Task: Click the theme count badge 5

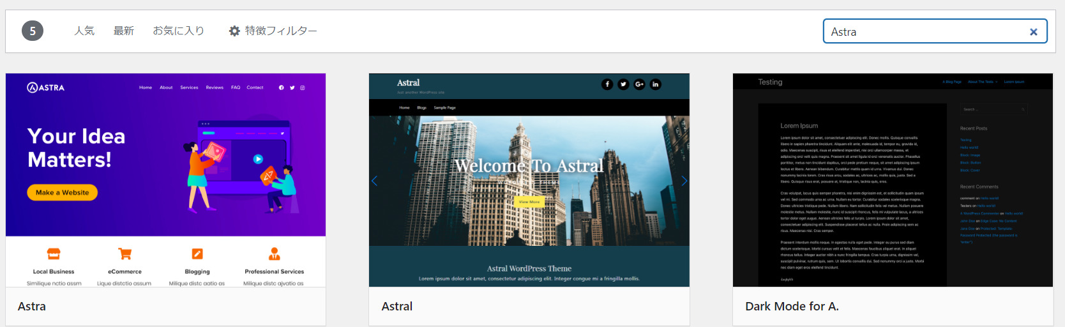Action: click(33, 31)
